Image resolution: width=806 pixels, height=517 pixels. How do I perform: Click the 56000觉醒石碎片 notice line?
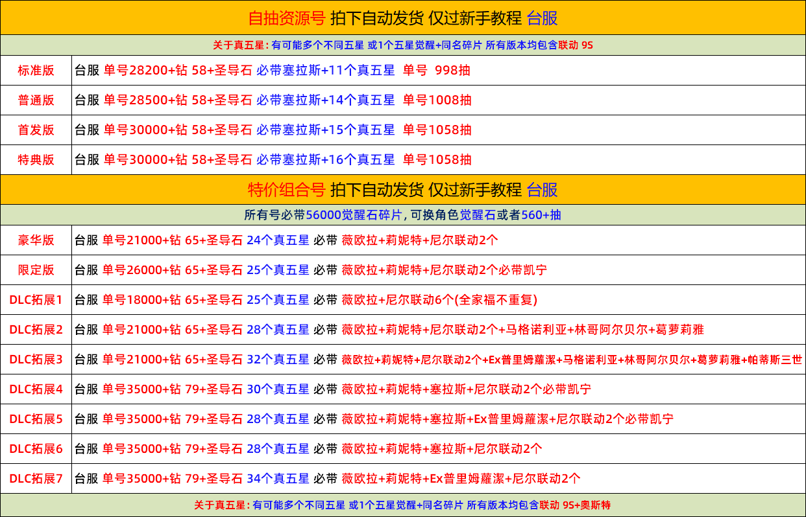(x=402, y=215)
